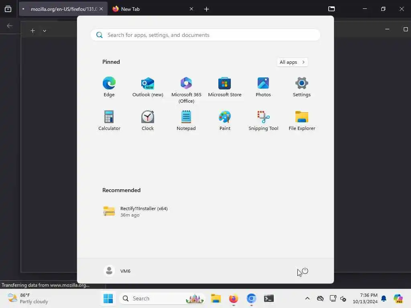Image resolution: width=411 pixels, height=308 pixels.
Task: Open recommended Rectify11Installer (x64) file
Action: (x=136, y=211)
